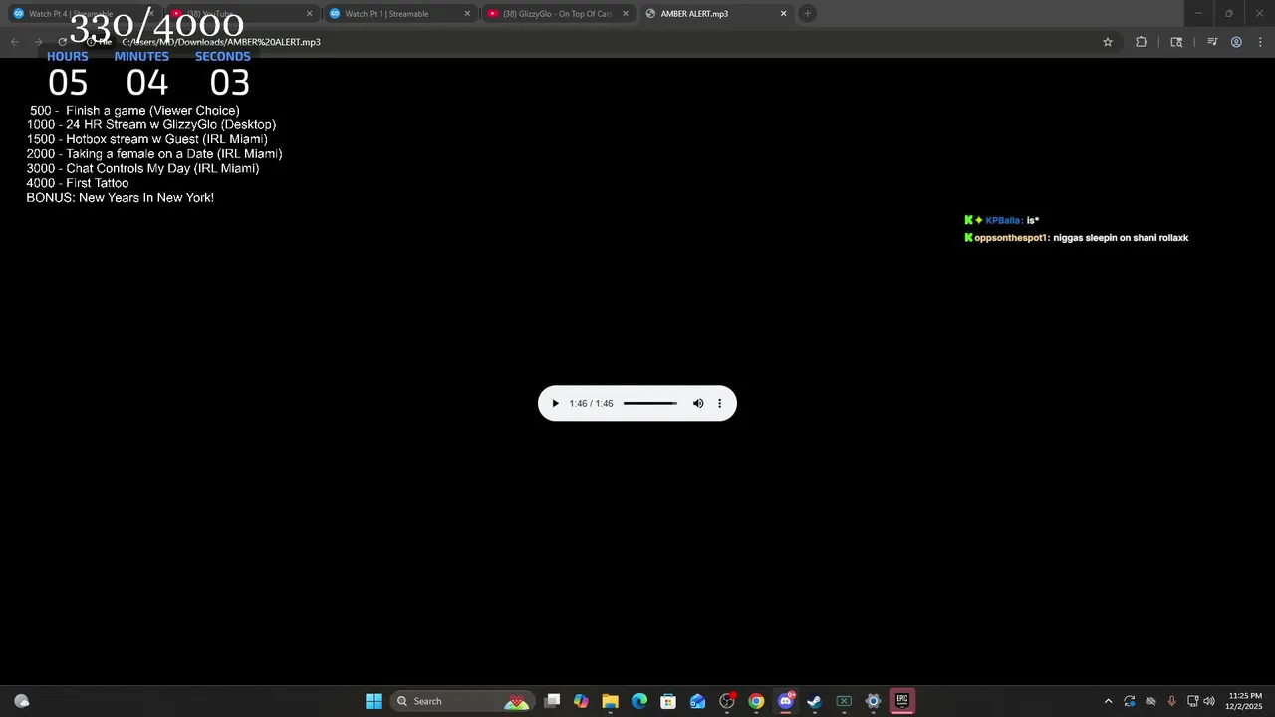Bookmark this page with the star icon
Image resolution: width=1275 pixels, height=717 pixels.
[x=1107, y=42]
